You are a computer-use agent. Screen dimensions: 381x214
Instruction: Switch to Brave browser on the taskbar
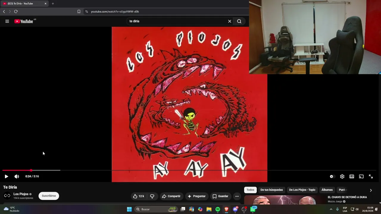(226, 209)
